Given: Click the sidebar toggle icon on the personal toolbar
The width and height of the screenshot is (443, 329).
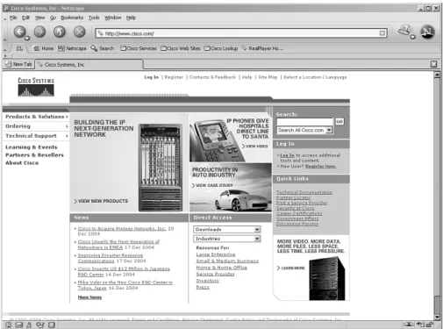Looking at the screenshot, I should coord(19,48).
